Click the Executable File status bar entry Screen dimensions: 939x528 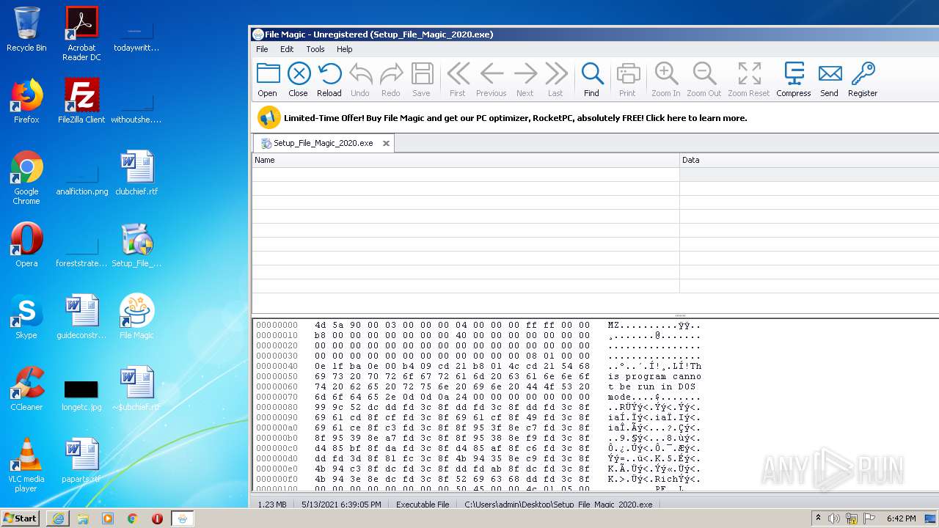coord(423,505)
